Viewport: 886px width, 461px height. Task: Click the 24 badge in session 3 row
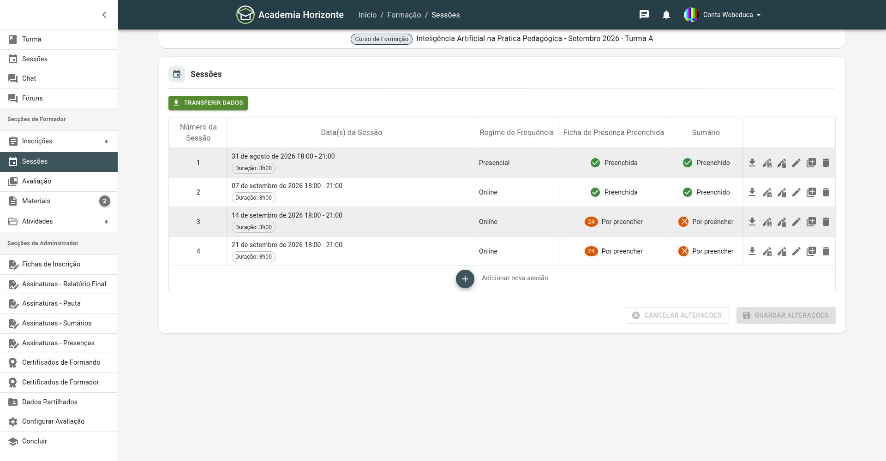(591, 222)
